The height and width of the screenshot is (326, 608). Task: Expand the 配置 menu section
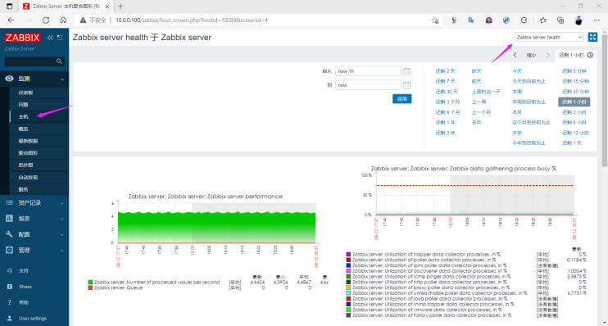(62, 234)
